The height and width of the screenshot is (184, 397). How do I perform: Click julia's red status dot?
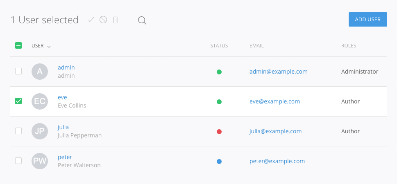[219, 132]
